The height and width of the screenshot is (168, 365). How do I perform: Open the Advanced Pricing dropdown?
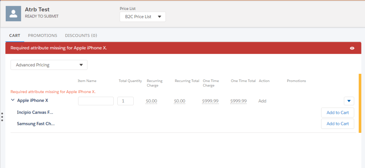[49, 65]
